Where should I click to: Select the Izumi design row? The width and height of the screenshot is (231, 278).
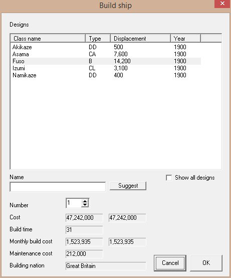[106, 68]
